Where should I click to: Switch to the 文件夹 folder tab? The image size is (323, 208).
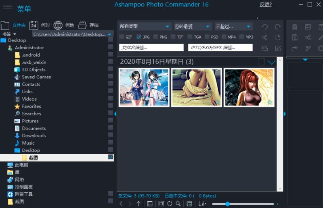click(x=13, y=25)
